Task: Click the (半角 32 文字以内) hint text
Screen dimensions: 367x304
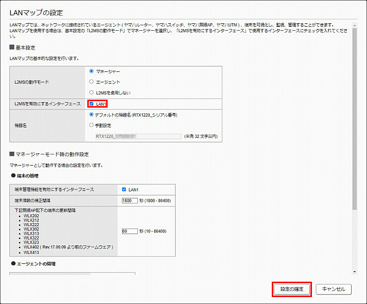Action: [x=201, y=136]
